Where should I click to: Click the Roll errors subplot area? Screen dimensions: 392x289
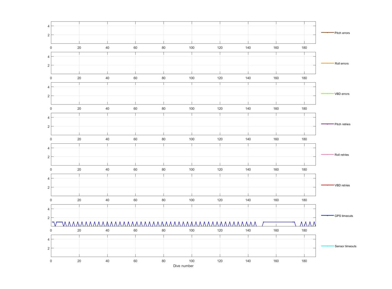(x=183, y=63)
